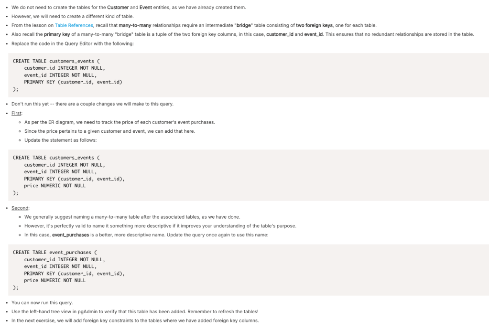Click "price NUMERIC NOT NULL" in second code block
The width and height of the screenshot is (489, 329).
click(x=55, y=186)
